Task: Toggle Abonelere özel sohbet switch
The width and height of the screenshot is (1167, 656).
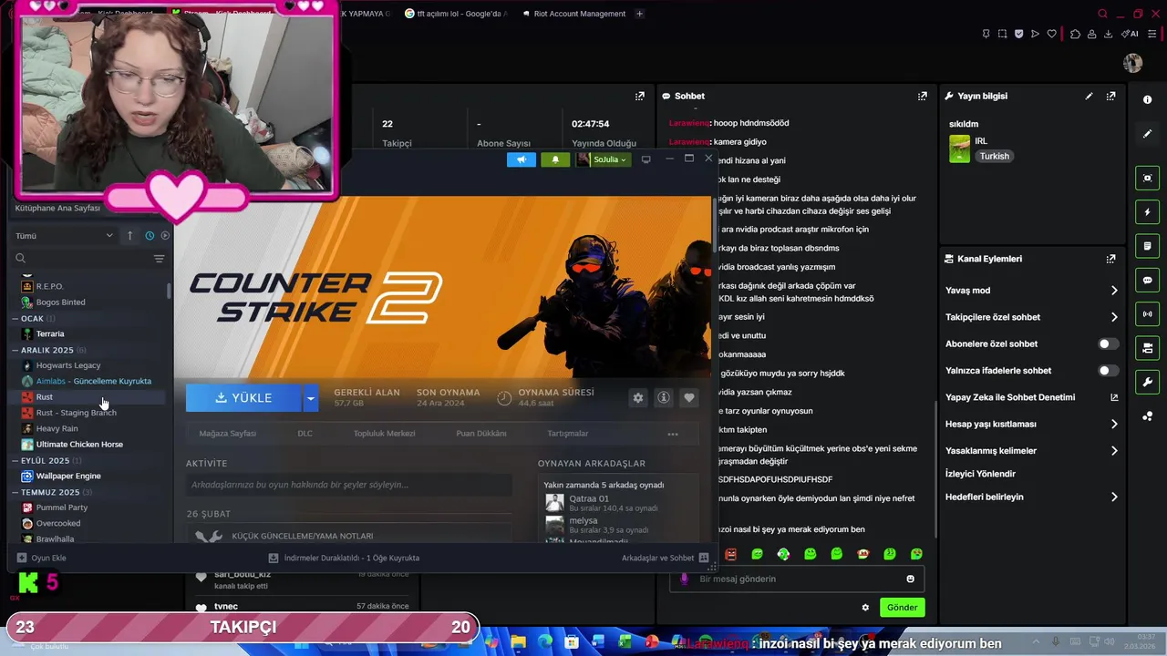Action: point(1108,343)
